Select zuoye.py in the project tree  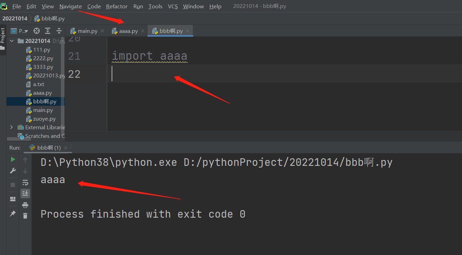pos(44,119)
